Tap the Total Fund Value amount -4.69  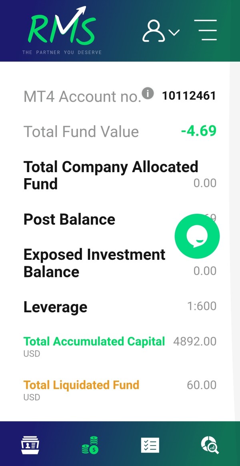(x=198, y=131)
